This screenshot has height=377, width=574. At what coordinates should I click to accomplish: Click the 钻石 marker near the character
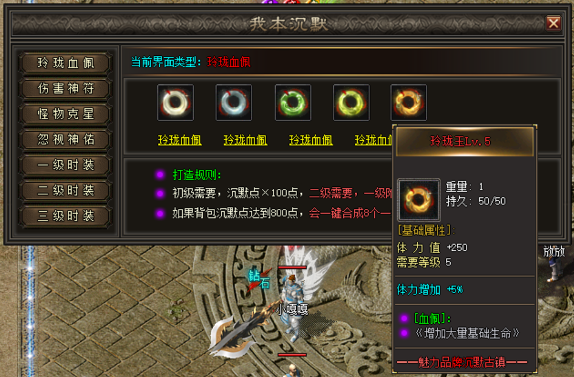pos(259,280)
